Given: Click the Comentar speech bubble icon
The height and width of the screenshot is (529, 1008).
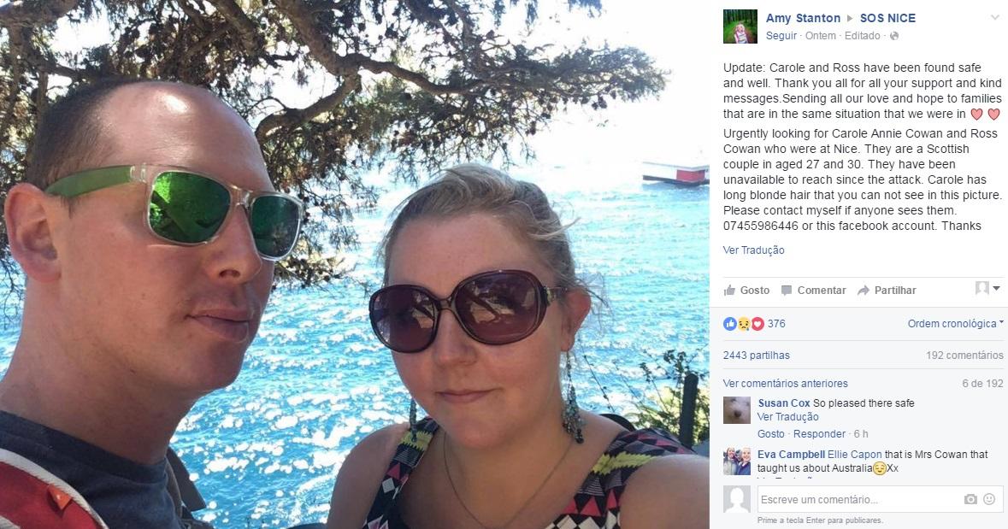Looking at the screenshot, I should pyautogui.click(x=787, y=290).
